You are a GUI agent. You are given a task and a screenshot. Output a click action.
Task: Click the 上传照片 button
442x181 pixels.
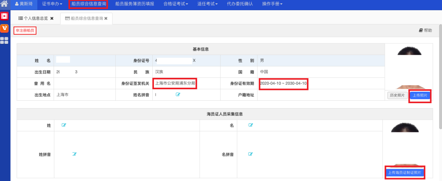coord(420,95)
